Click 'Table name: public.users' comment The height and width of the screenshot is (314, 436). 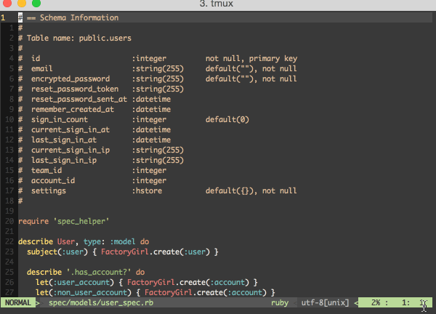point(79,38)
